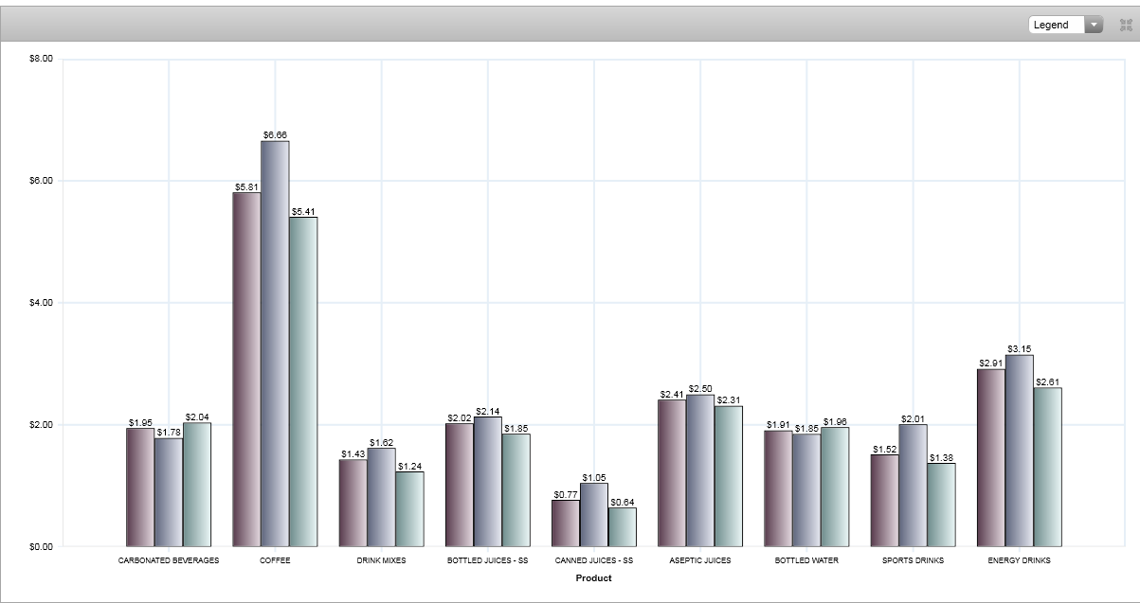This screenshot has width=1140, height=603.
Task: Select the $5.41 Coffee bar
Action: click(x=303, y=381)
